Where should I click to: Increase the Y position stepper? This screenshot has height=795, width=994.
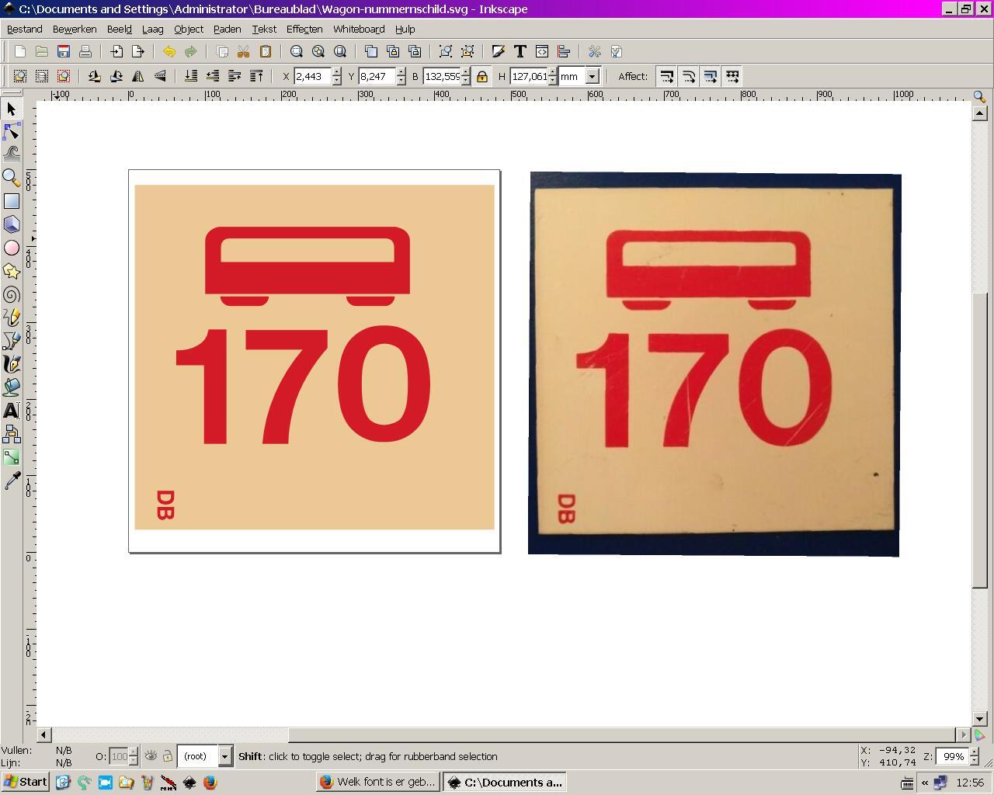(401, 72)
